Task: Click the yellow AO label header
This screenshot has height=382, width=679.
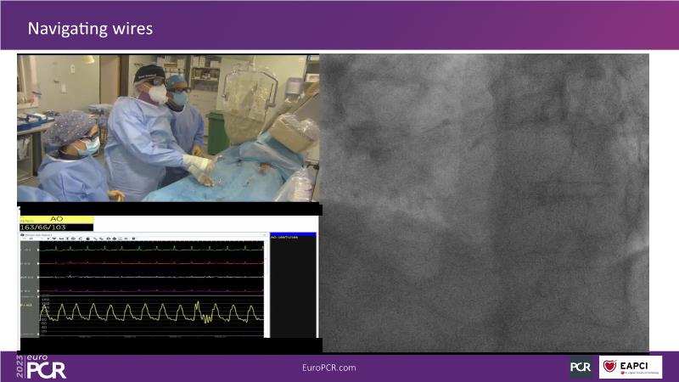Action: click(57, 219)
